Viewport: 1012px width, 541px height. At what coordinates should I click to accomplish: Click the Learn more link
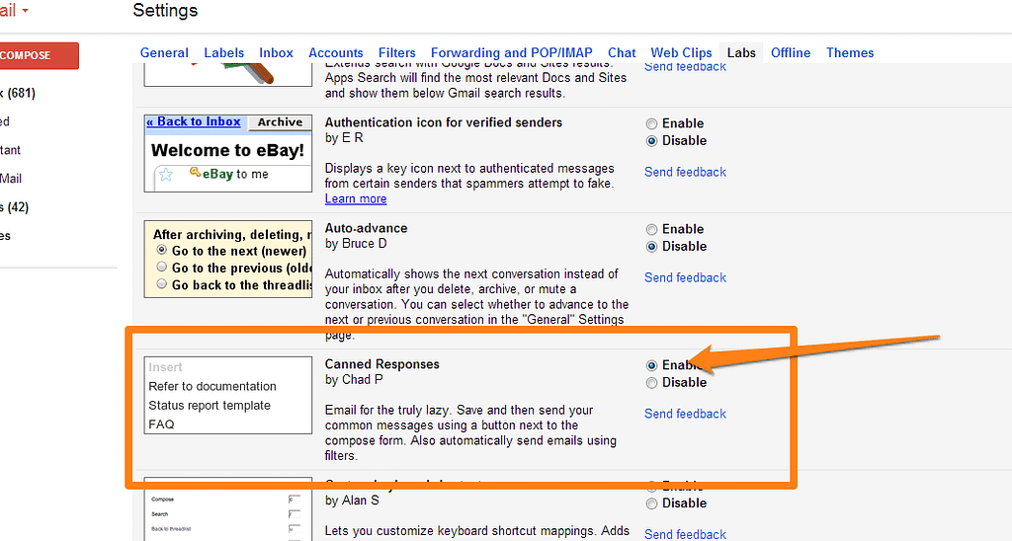tap(355, 199)
